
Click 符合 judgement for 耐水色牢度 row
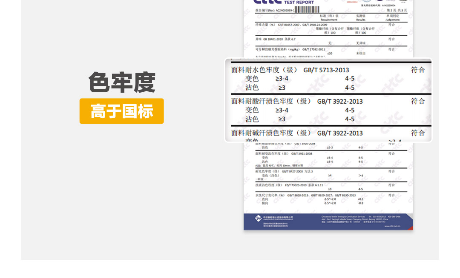(x=417, y=70)
